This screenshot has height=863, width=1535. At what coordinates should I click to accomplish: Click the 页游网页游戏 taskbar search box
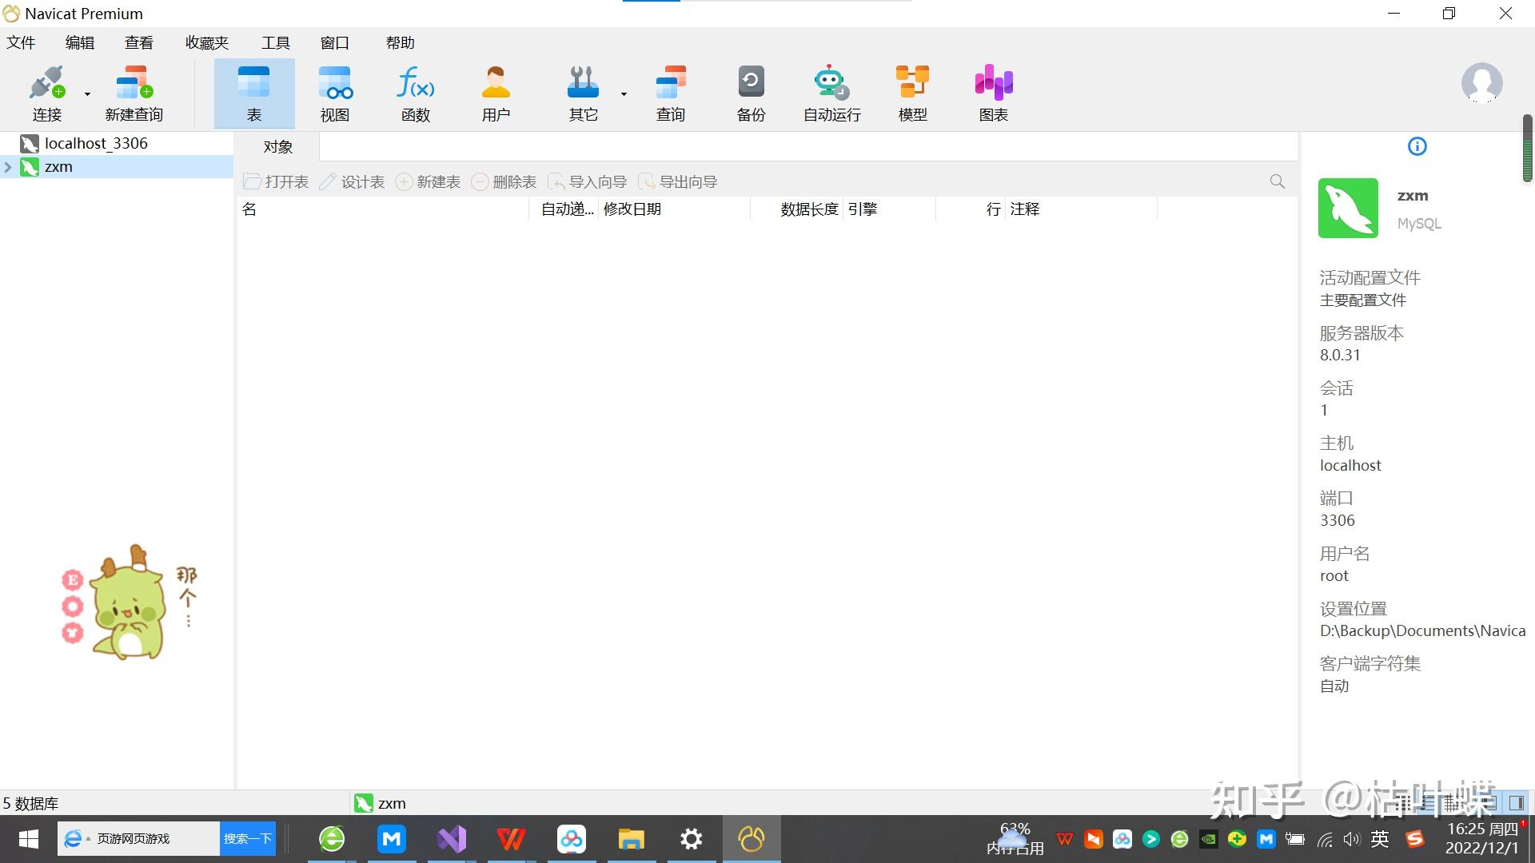pyautogui.click(x=138, y=838)
